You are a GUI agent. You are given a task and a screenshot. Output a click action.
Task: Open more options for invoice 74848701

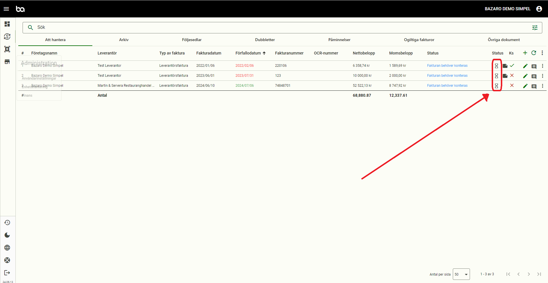click(543, 86)
